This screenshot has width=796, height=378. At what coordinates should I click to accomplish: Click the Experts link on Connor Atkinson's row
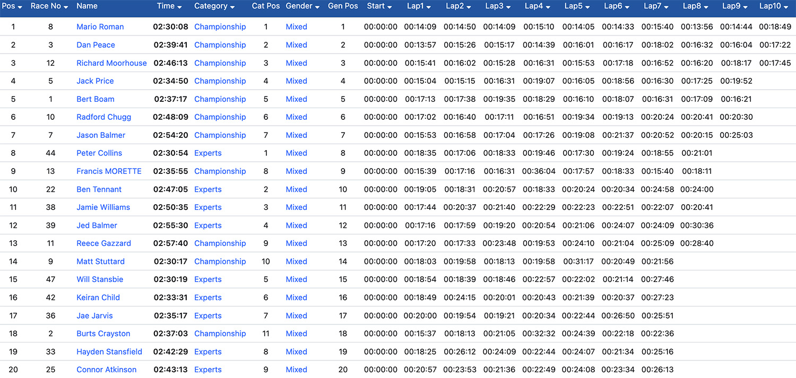(x=207, y=369)
